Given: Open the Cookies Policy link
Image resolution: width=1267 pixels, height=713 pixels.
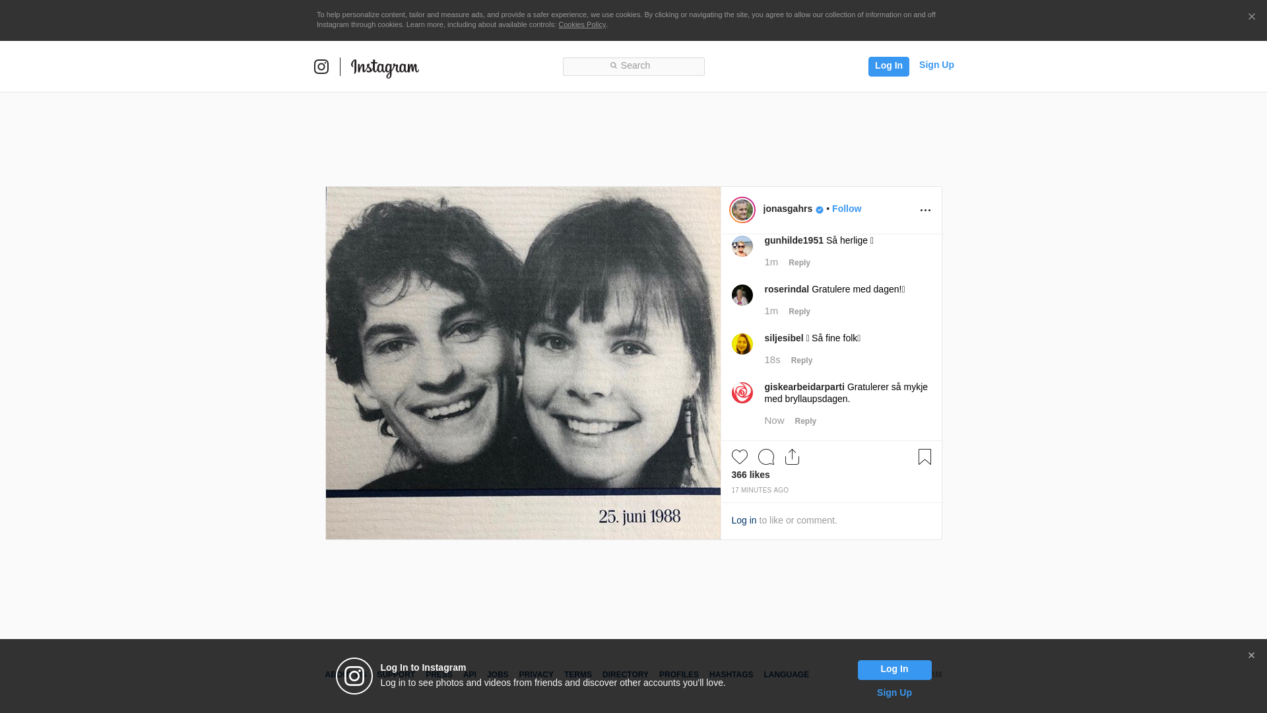Looking at the screenshot, I should [581, 25].
